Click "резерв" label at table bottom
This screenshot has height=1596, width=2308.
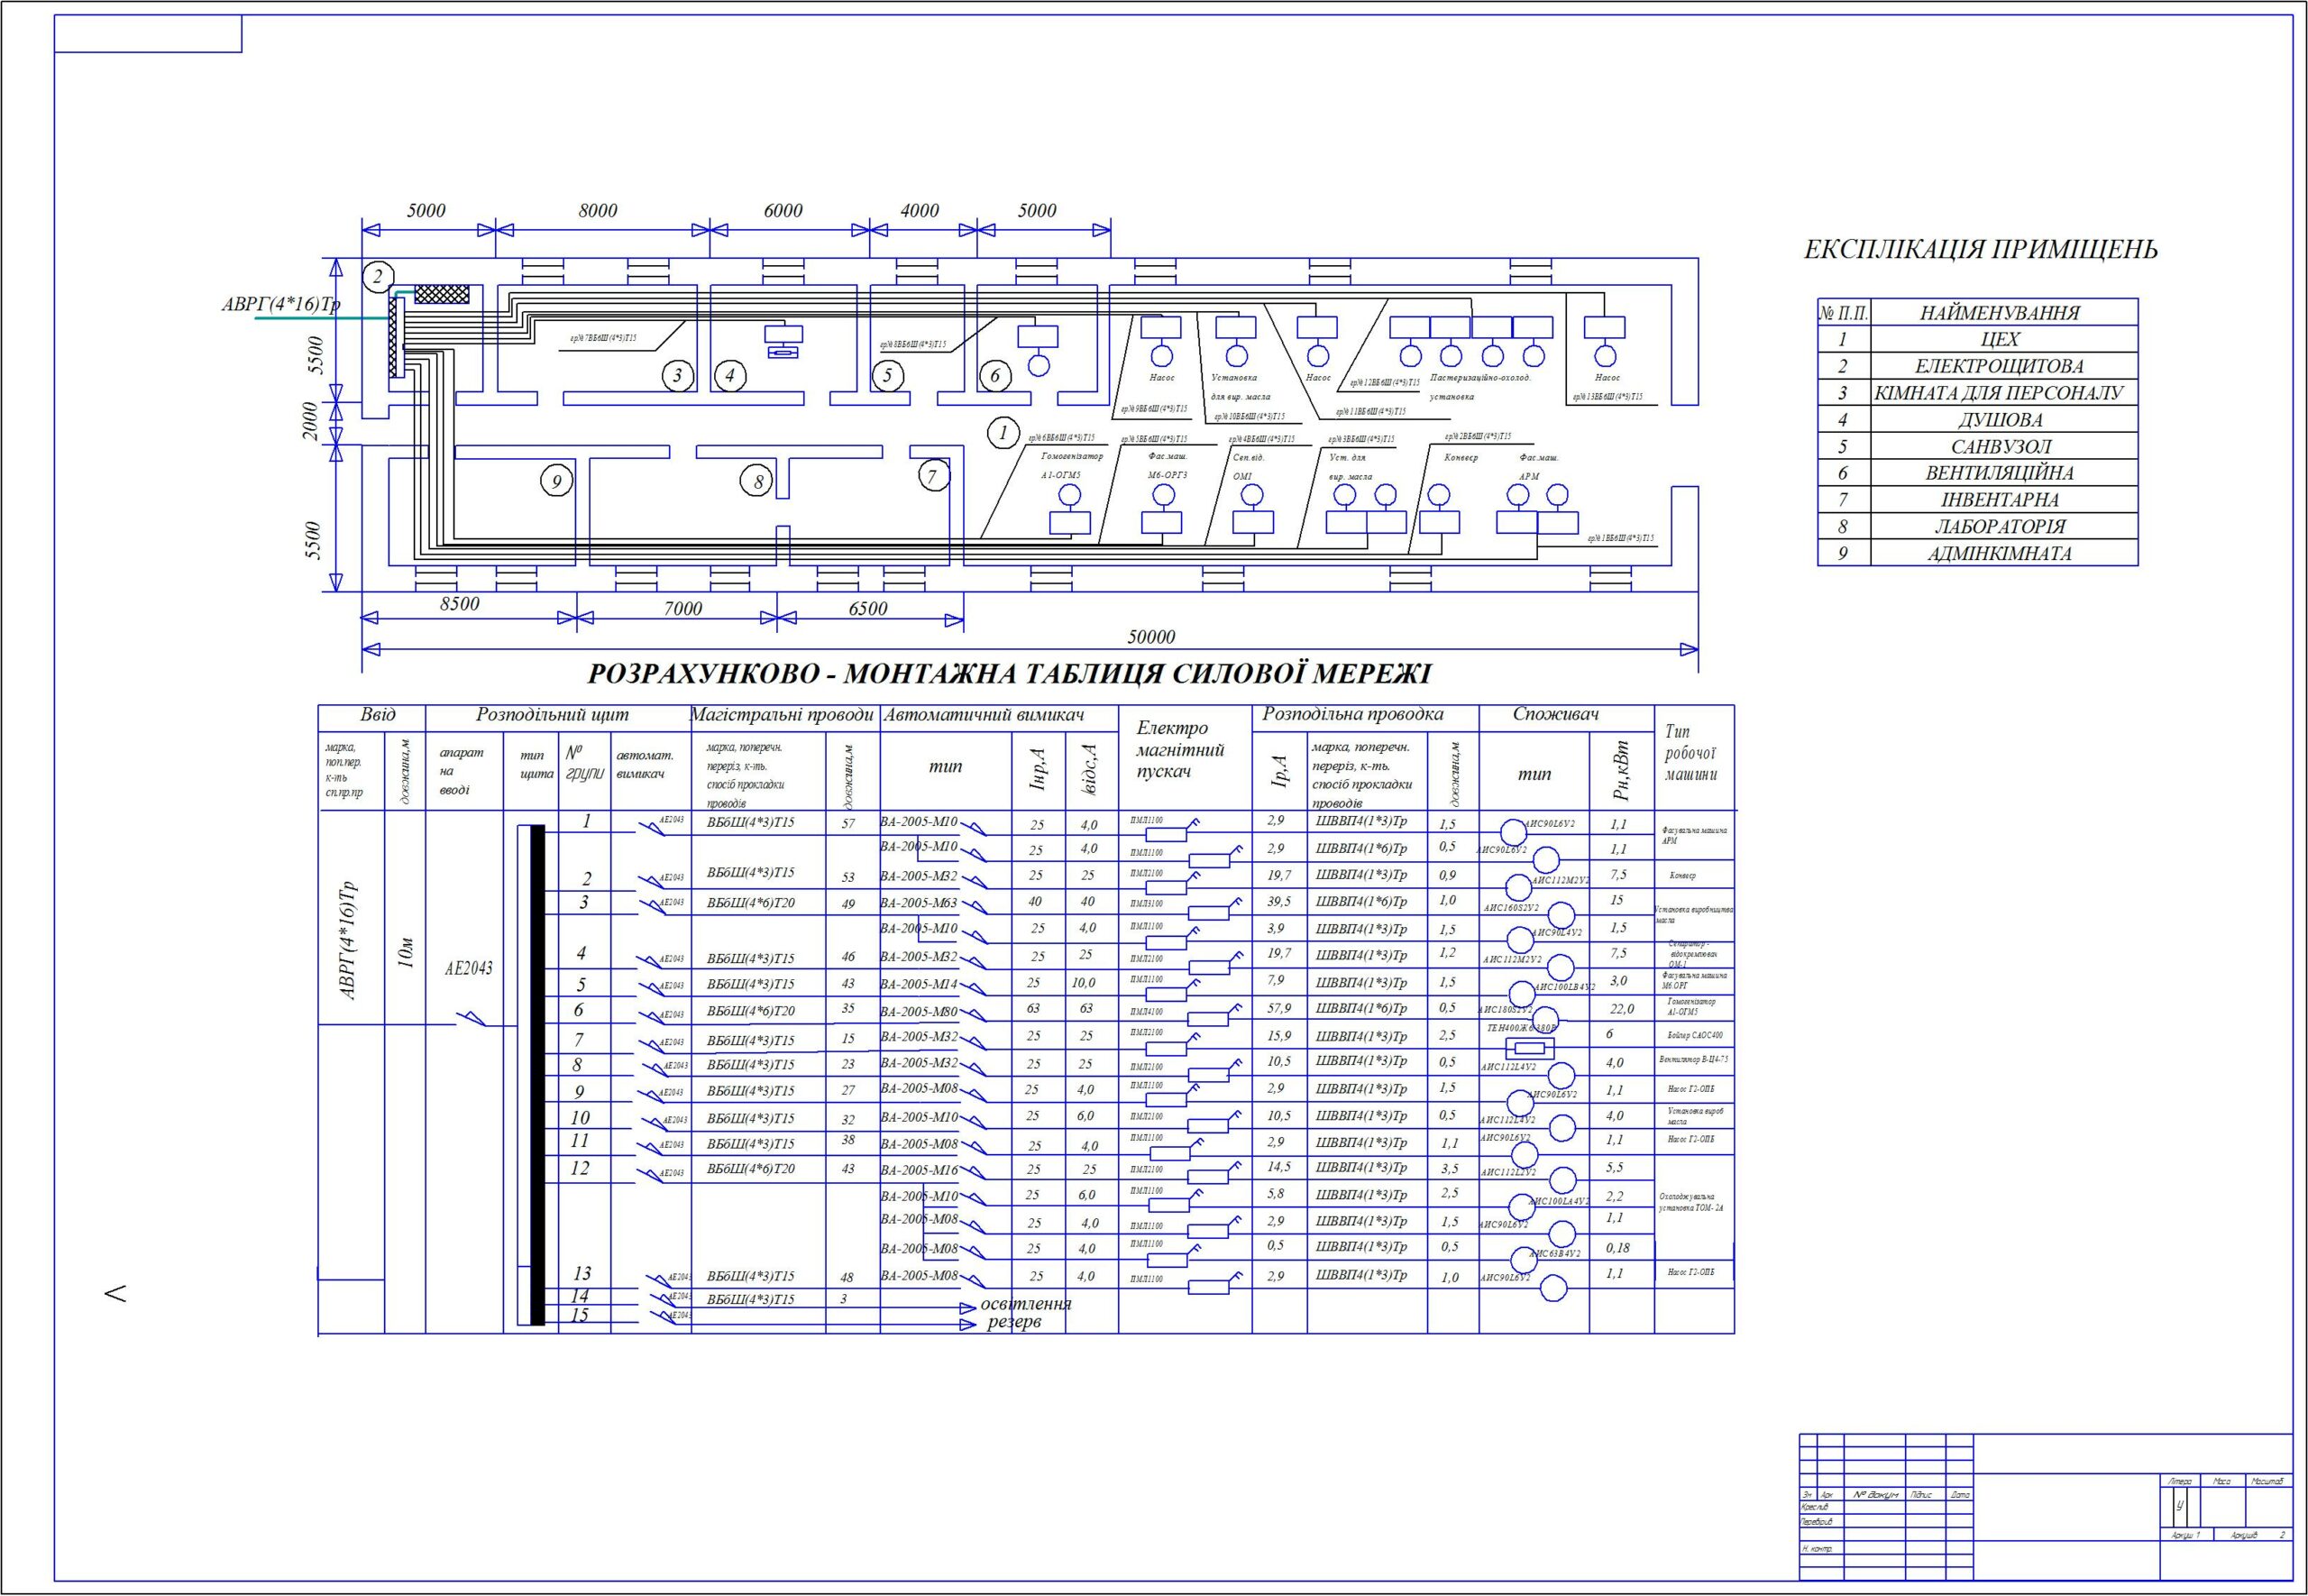(1013, 1322)
